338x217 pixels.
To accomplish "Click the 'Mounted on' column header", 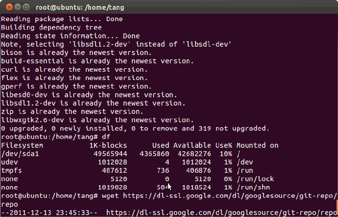I will (257, 145).
